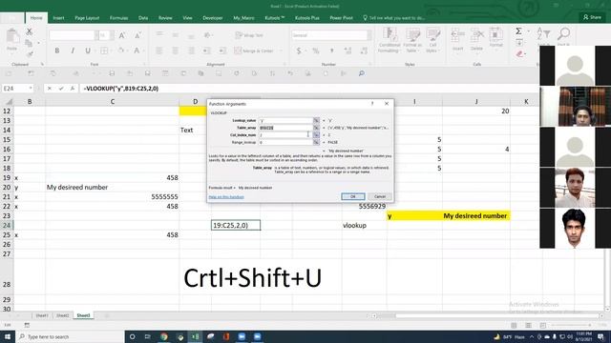This screenshot has width=611, height=343.
Task: Click the Accounting dollar format icon
Action: [x=299, y=50]
